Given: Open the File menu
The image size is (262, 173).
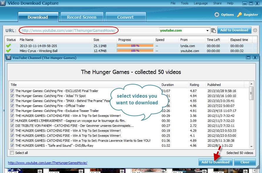Looking at the screenshot, I should [173, 3].
